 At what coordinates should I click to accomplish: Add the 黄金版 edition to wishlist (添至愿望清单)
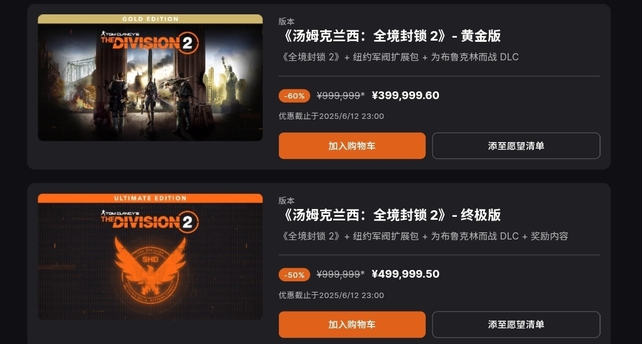tap(516, 146)
